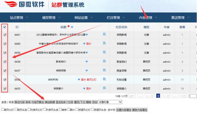Open the 设置权重 dropdown
This screenshot has width=197, height=113.
[110, 102]
